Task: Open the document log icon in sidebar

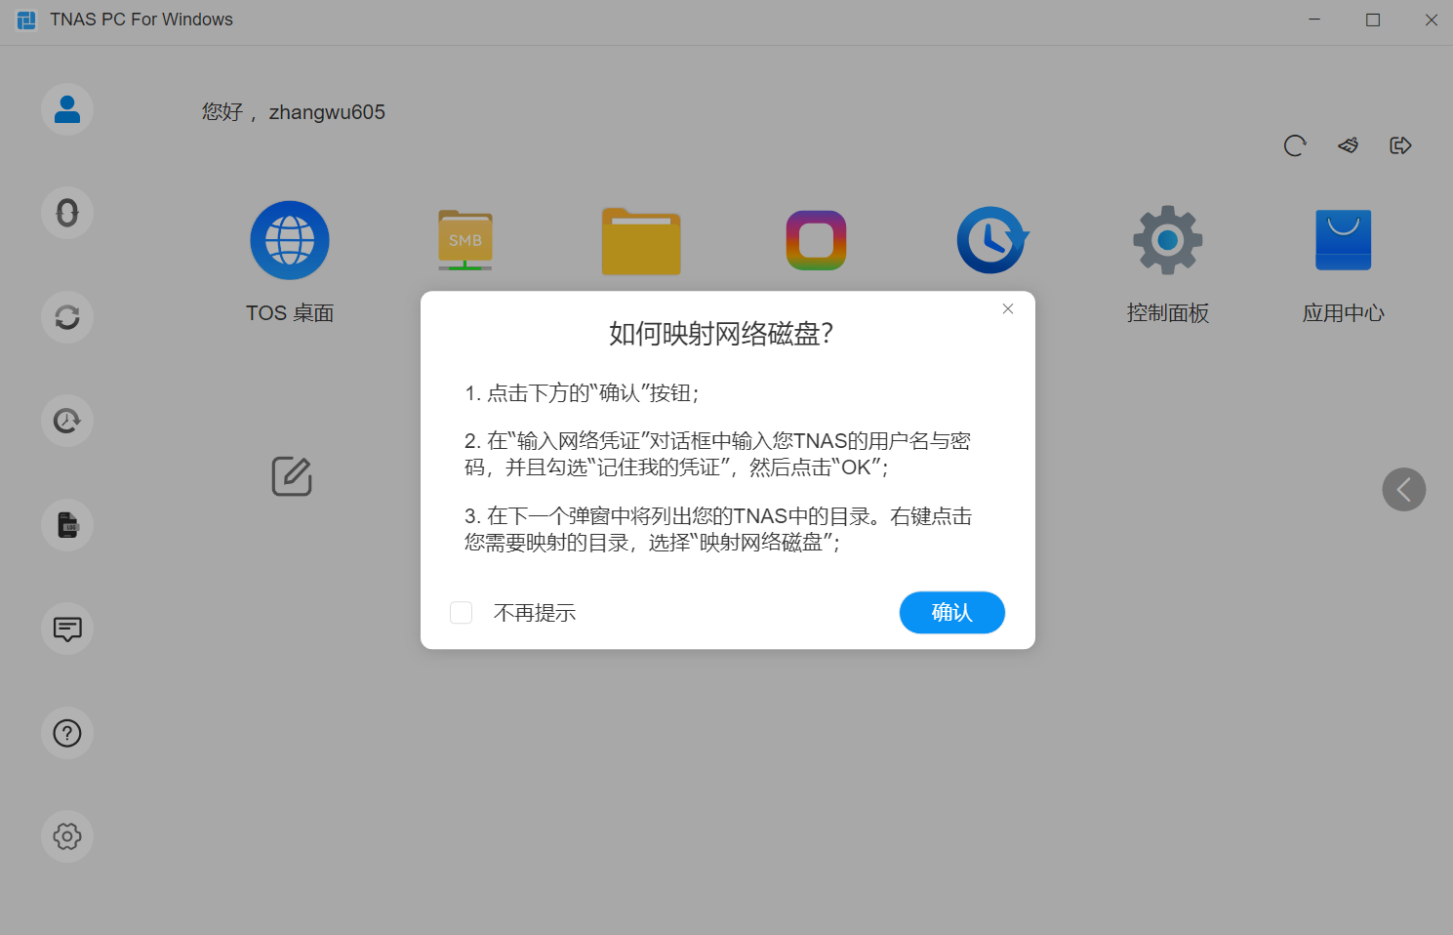Action: coord(67,525)
